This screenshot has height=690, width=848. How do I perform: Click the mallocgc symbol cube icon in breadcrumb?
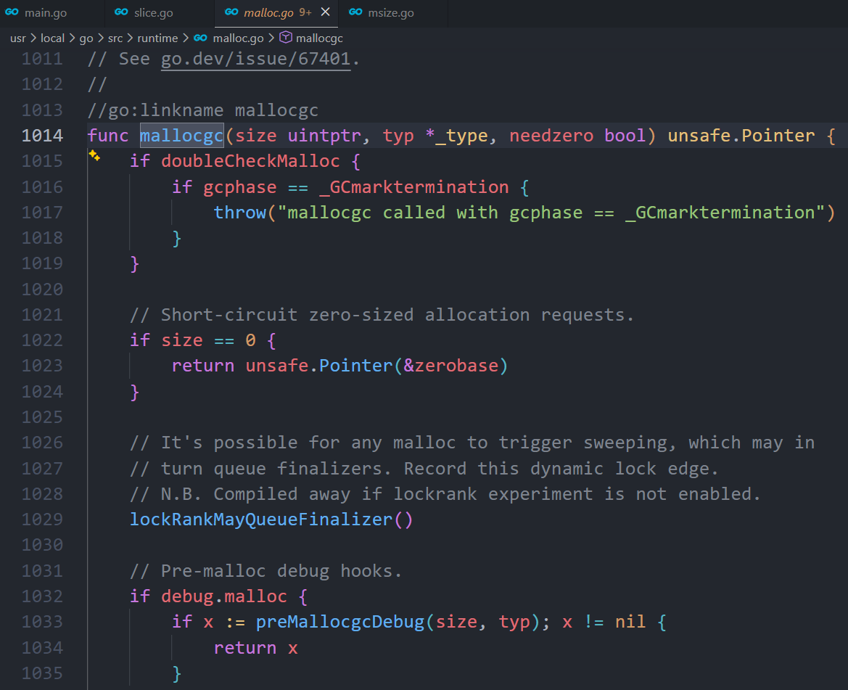point(286,37)
